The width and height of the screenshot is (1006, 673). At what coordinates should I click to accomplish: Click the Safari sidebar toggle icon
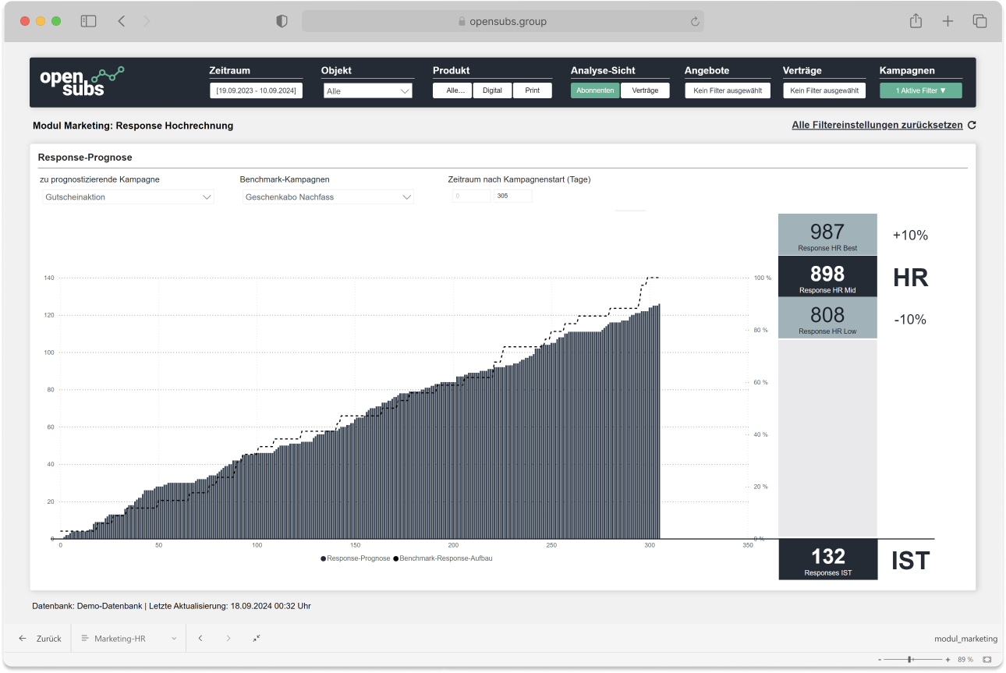(88, 21)
